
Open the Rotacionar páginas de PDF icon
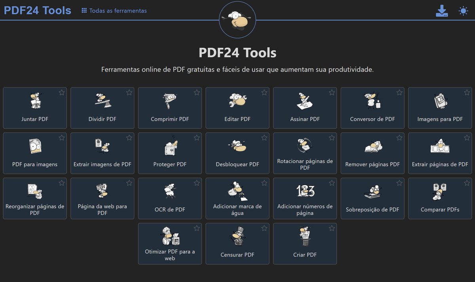tap(305, 145)
